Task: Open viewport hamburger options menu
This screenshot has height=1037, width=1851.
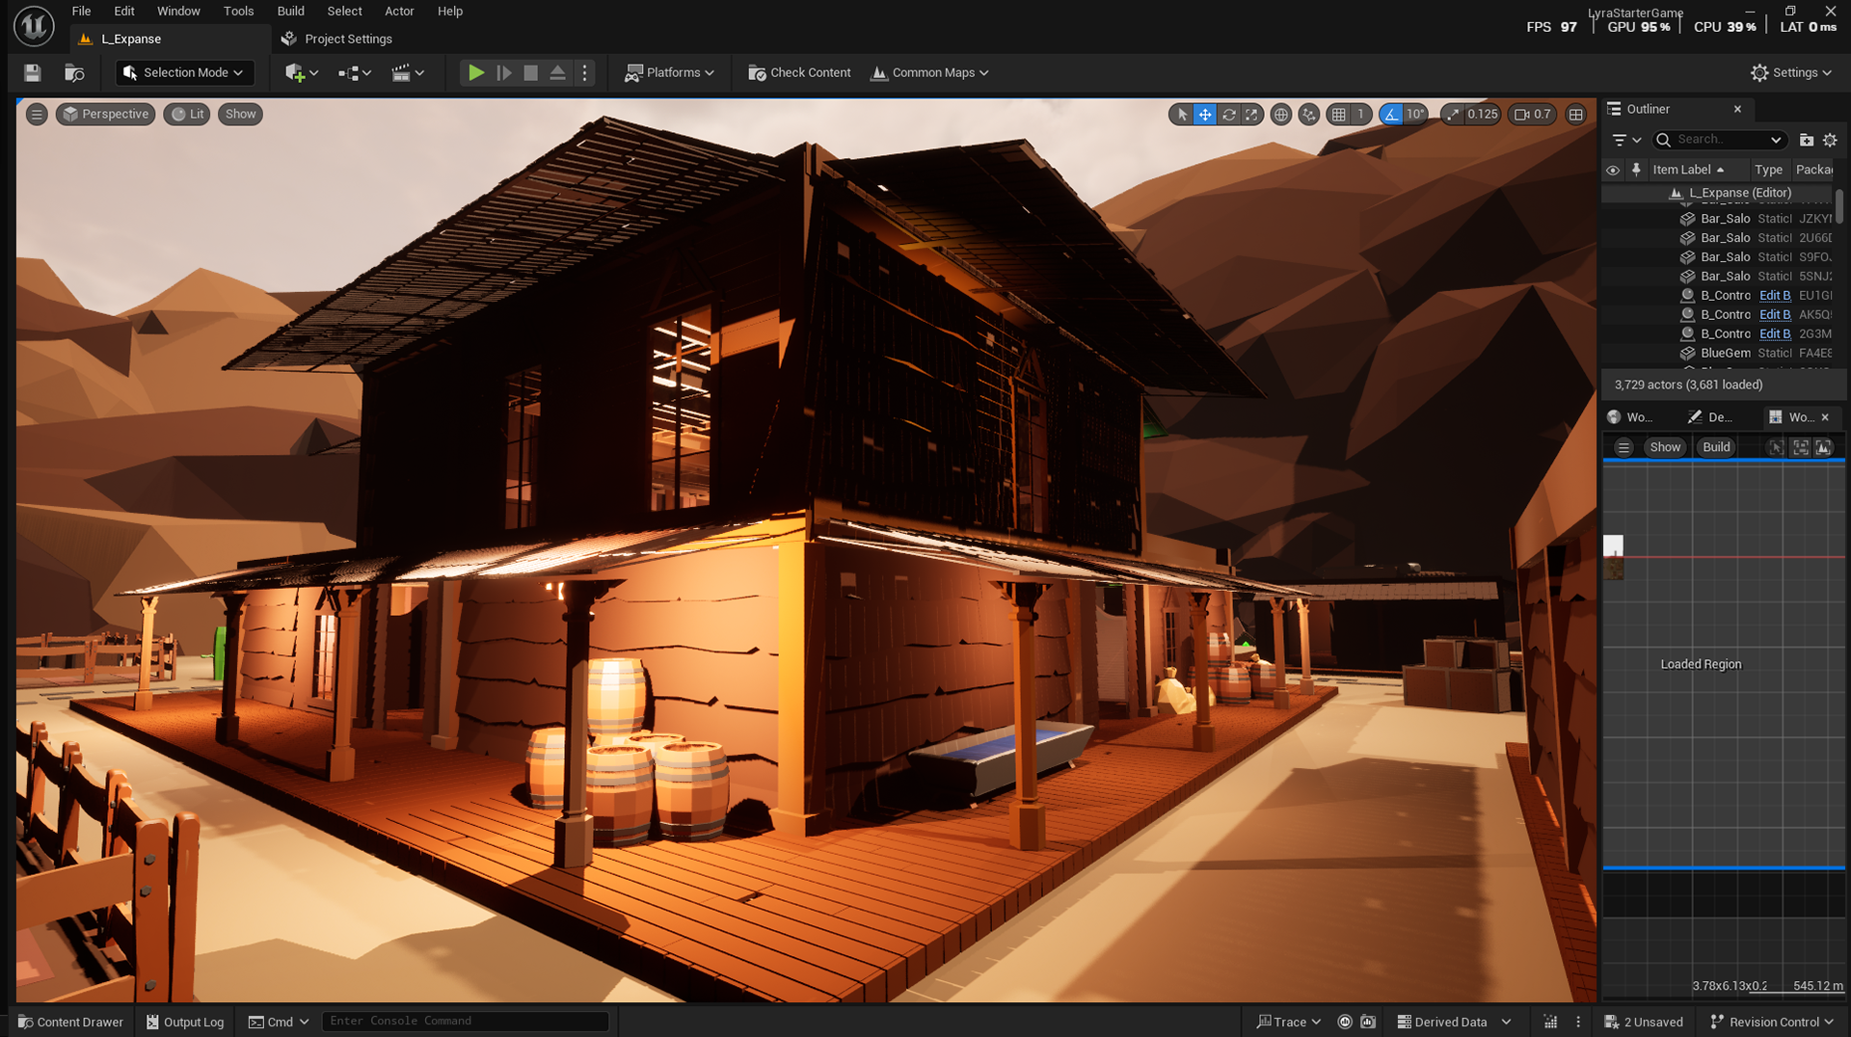Action: (x=37, y=115)
